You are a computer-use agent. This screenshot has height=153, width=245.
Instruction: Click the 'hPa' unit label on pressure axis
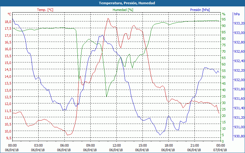tap(237, 14)
